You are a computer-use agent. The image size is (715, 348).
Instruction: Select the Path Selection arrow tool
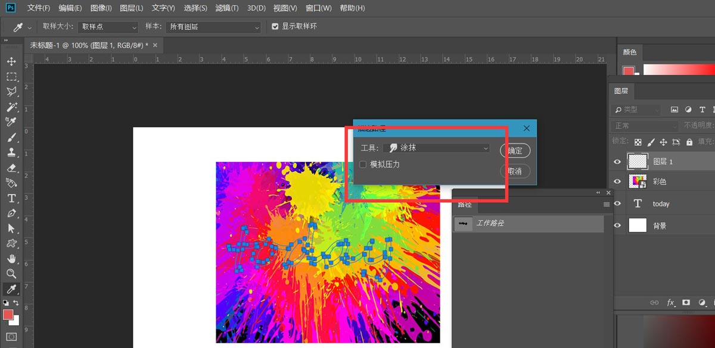(x=11, y=228)
